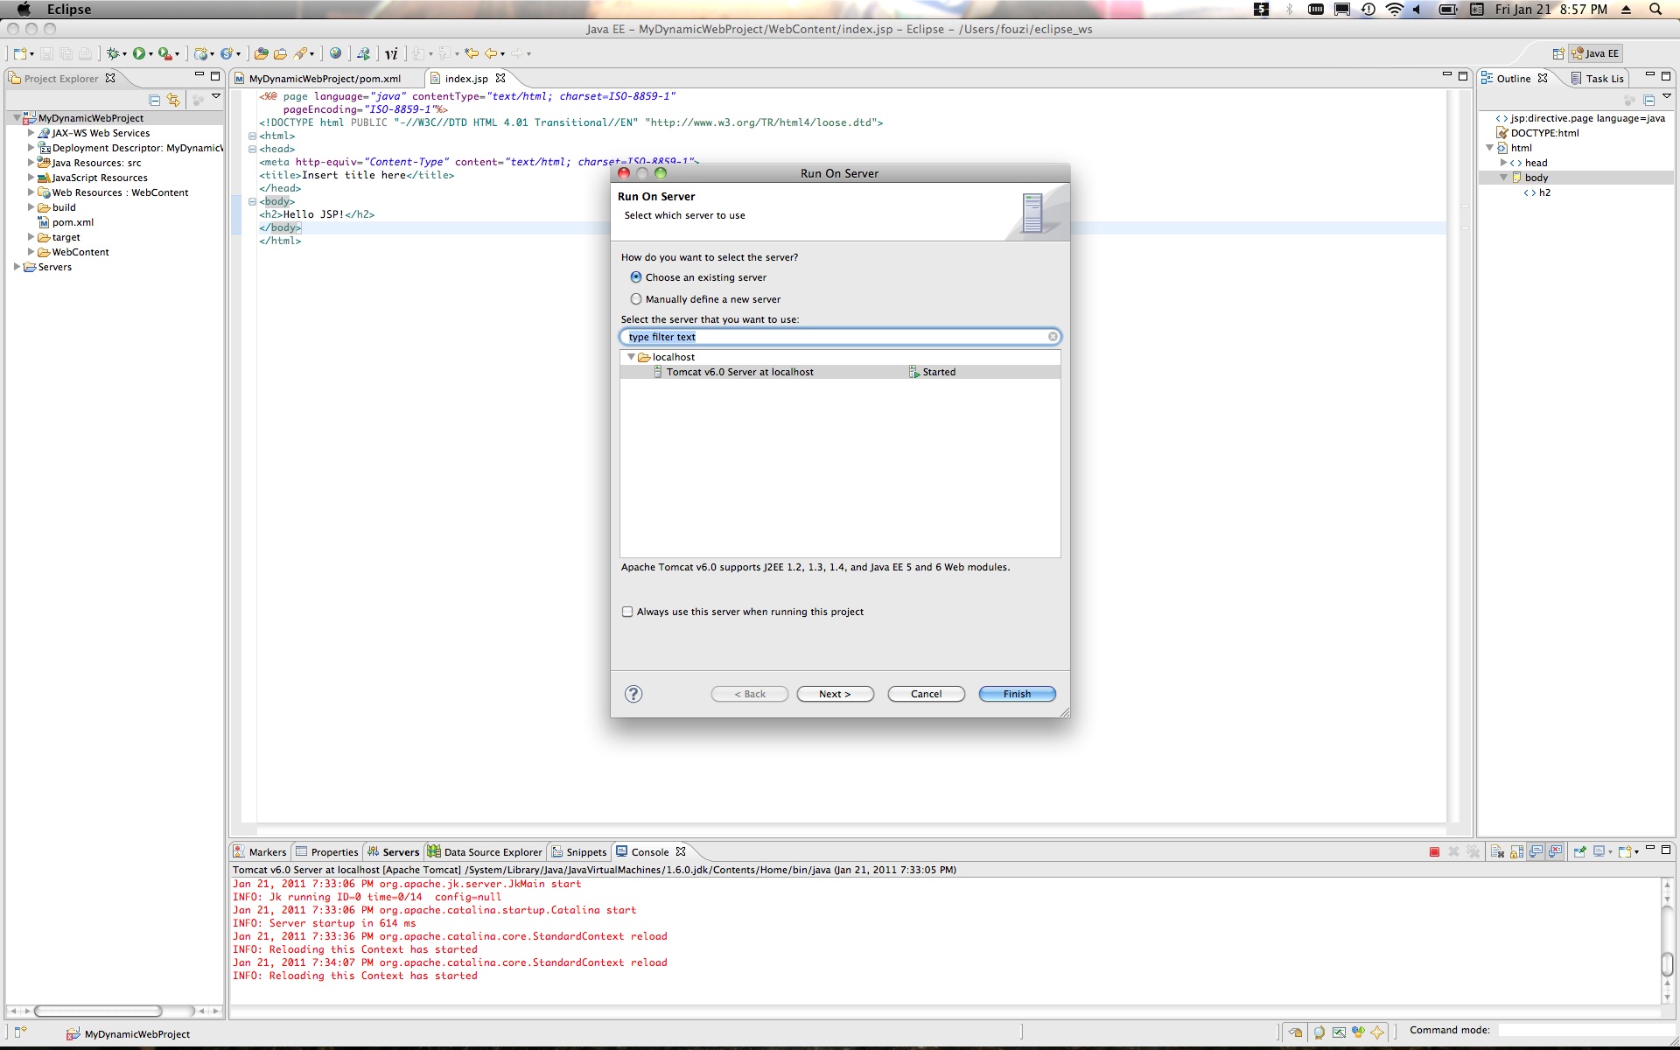The image size is (1680, 1050).
Task: Collapse All in Project Explorer
Action: click(155, 100)
